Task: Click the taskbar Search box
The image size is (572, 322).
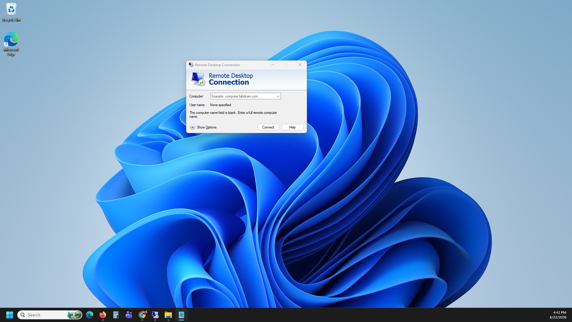Action: (x=50, y=315)
